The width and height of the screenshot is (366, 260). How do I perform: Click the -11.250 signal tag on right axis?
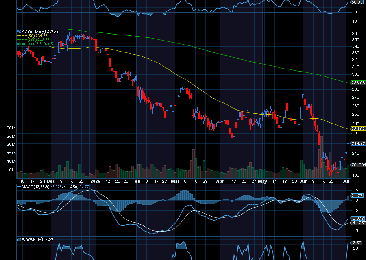point(359,223)
